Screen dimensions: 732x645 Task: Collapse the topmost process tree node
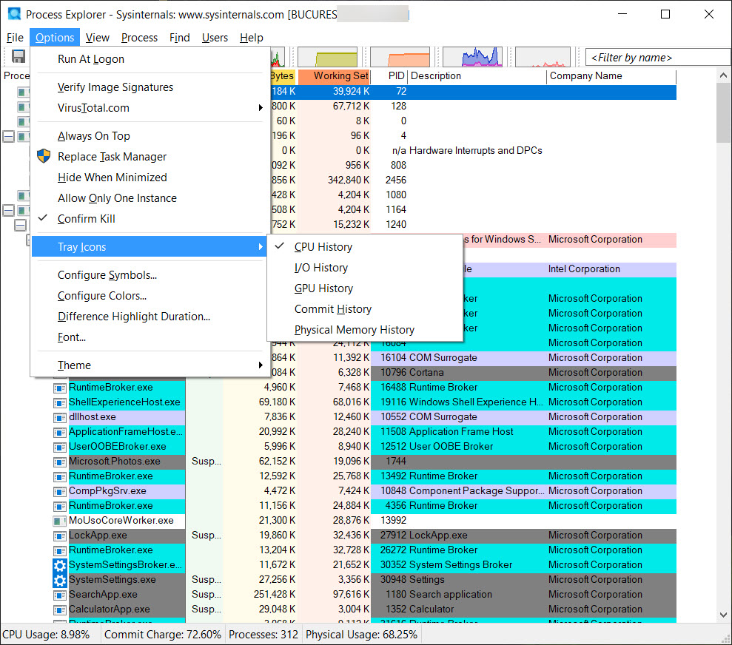8,136
